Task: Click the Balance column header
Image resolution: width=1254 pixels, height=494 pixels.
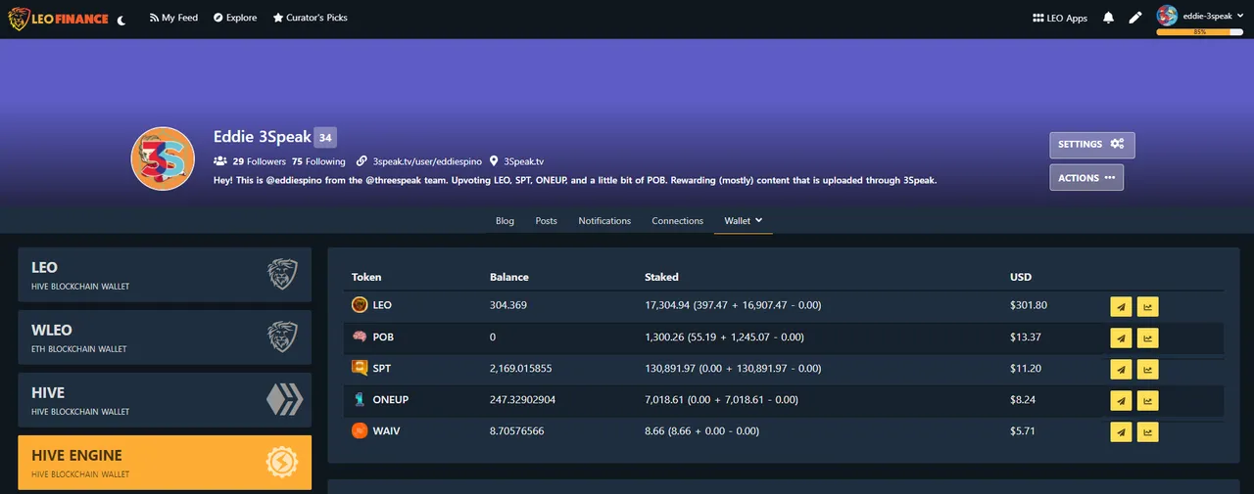Action: pyautogui.click(x=508, y=277)
